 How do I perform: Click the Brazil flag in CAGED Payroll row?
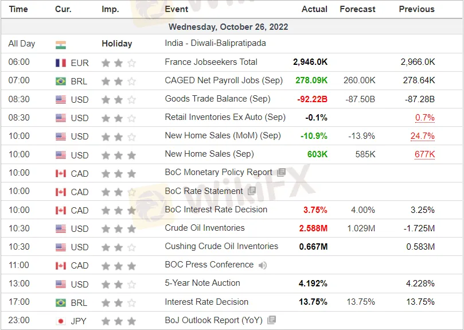pyautogui.click(x=61, y=81)
